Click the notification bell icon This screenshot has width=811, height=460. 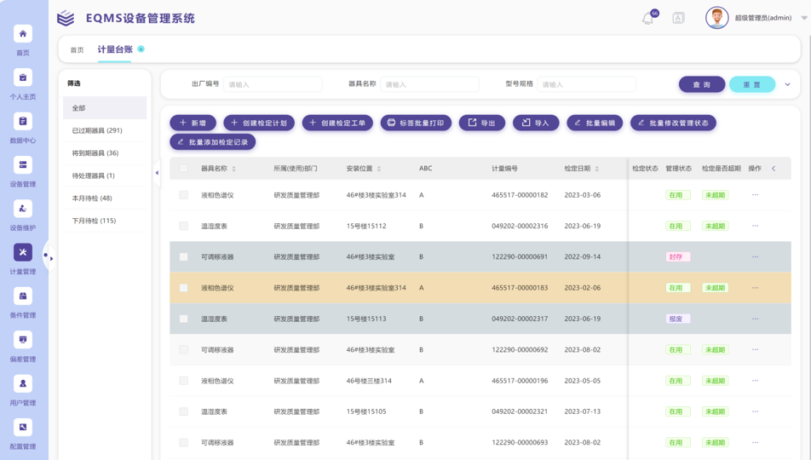coord(647,18)
